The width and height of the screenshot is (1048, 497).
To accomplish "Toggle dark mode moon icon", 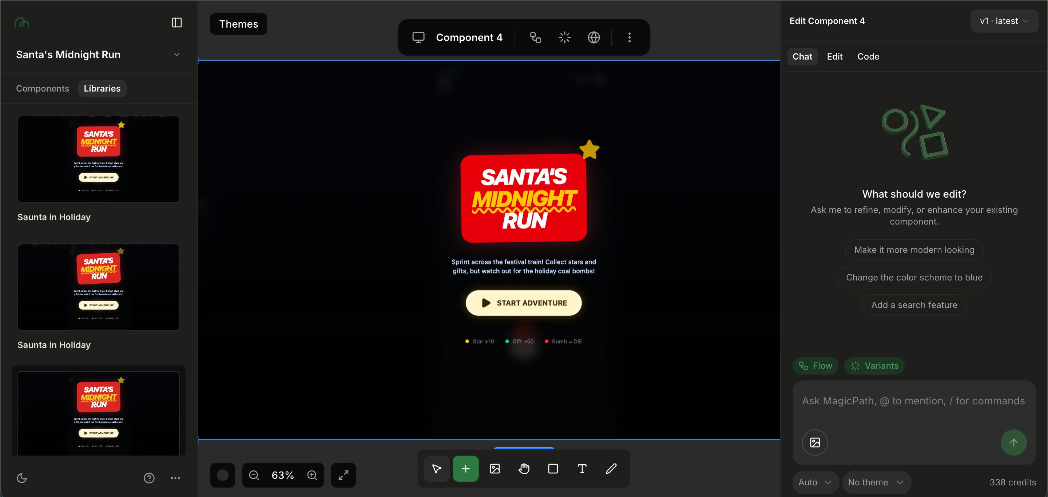I will tap(21, 478).
